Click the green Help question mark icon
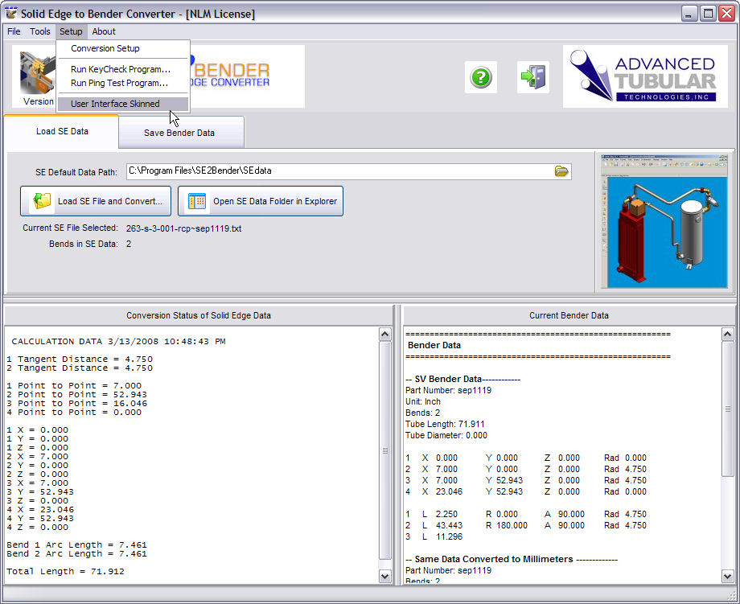This screenshot has width=740, height=604. coord(480,77)
